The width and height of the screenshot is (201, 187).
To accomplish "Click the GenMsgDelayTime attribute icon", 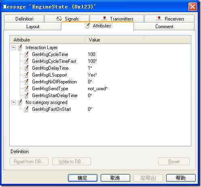I will pyautogui.click(x=26, y=68).
